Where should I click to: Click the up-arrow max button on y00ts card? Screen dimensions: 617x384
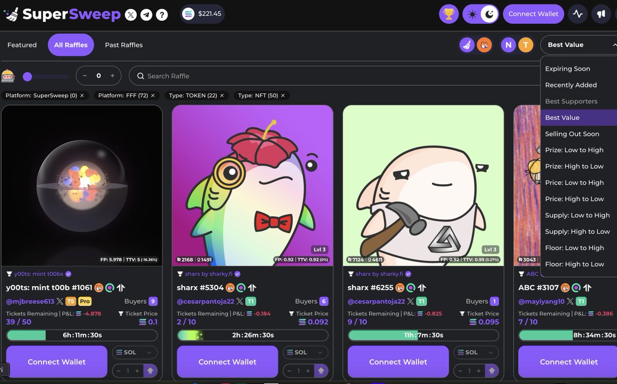coord(151,370)
